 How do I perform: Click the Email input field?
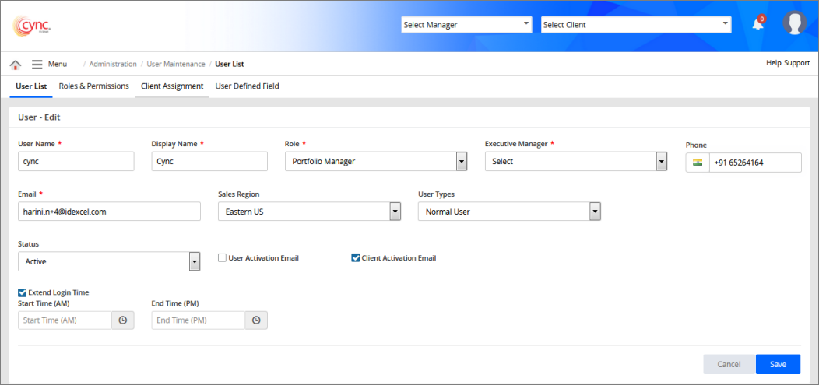click(x=109, y=212)
